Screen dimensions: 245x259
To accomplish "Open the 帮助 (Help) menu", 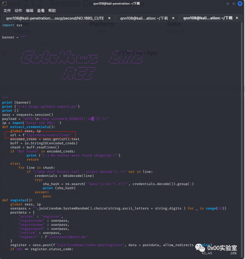I will click(52, 11).
